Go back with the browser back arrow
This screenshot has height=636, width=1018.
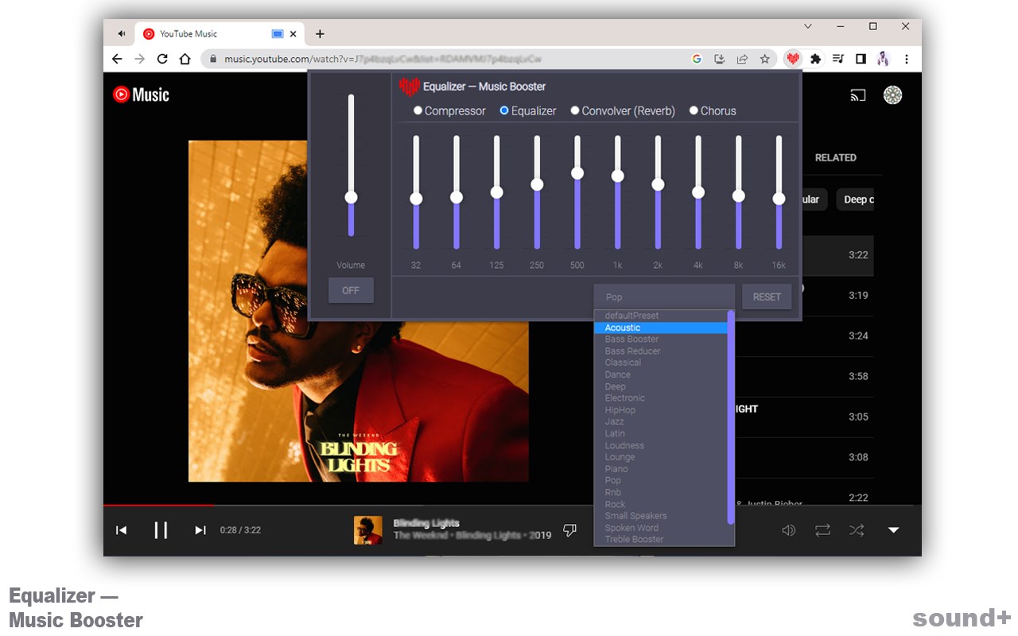click(x=117, y=59)
